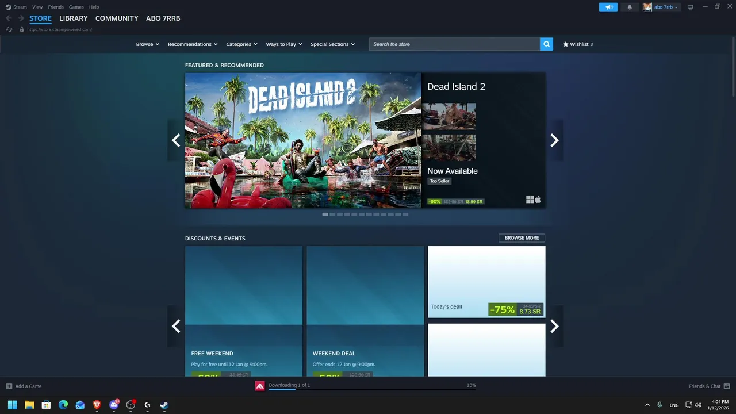The image size is (736, 414).
Task: Enter Big Picture mode via monitor icon
Action: [x=691, y=7]
